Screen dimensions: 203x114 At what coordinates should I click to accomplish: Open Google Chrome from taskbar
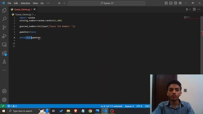90,111
